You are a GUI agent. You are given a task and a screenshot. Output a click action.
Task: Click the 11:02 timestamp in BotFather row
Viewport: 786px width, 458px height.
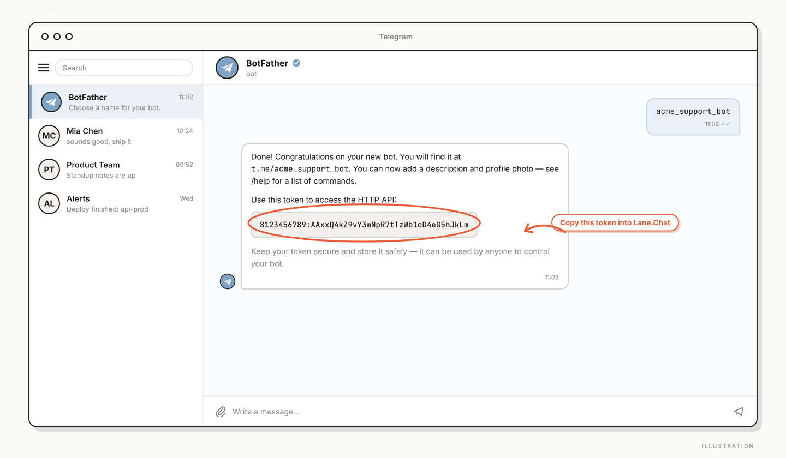click(186, 97)
